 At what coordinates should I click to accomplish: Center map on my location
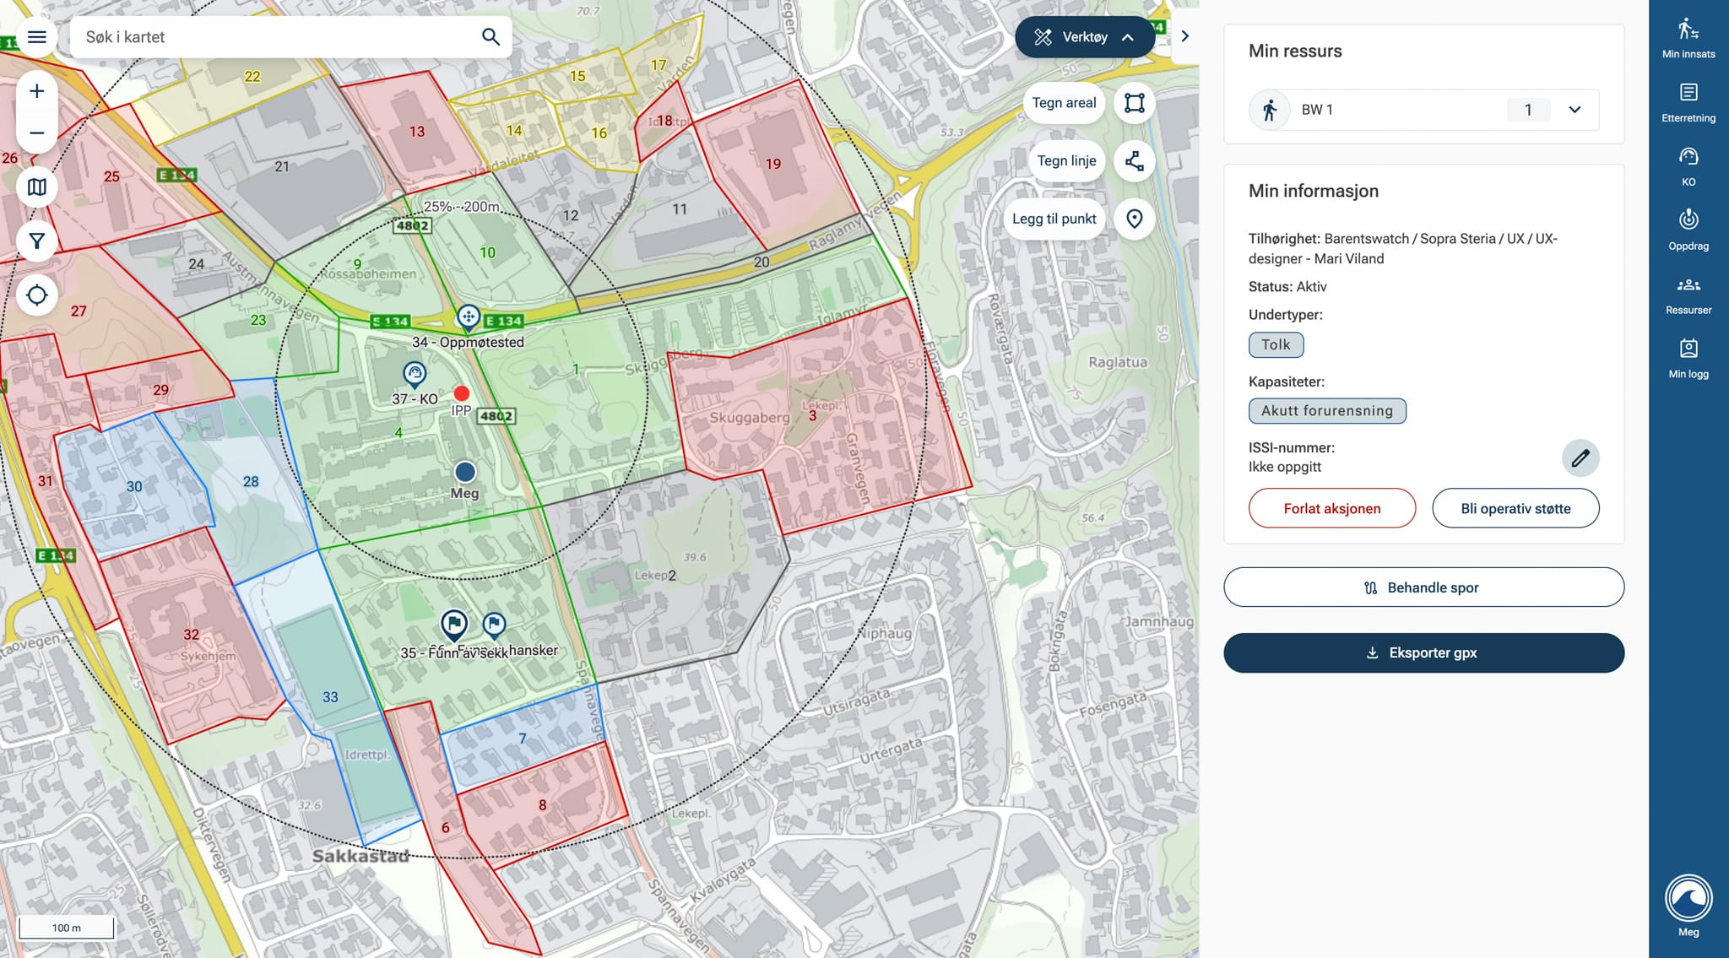click(x=36, y=295)
